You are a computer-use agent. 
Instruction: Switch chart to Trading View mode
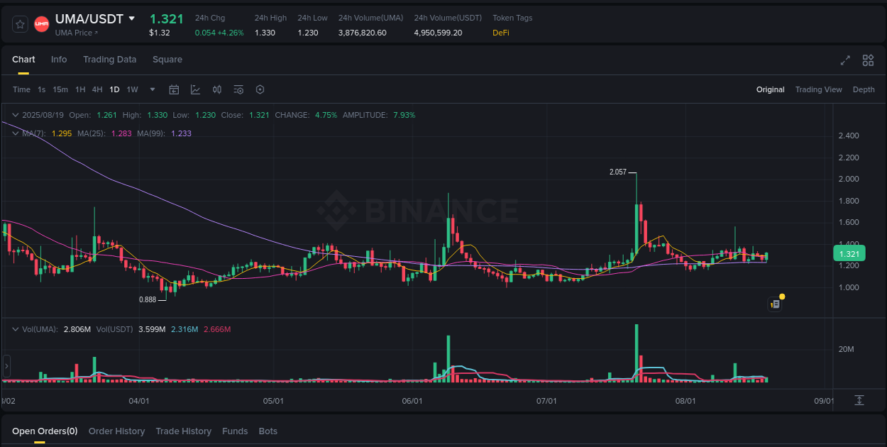818,89
